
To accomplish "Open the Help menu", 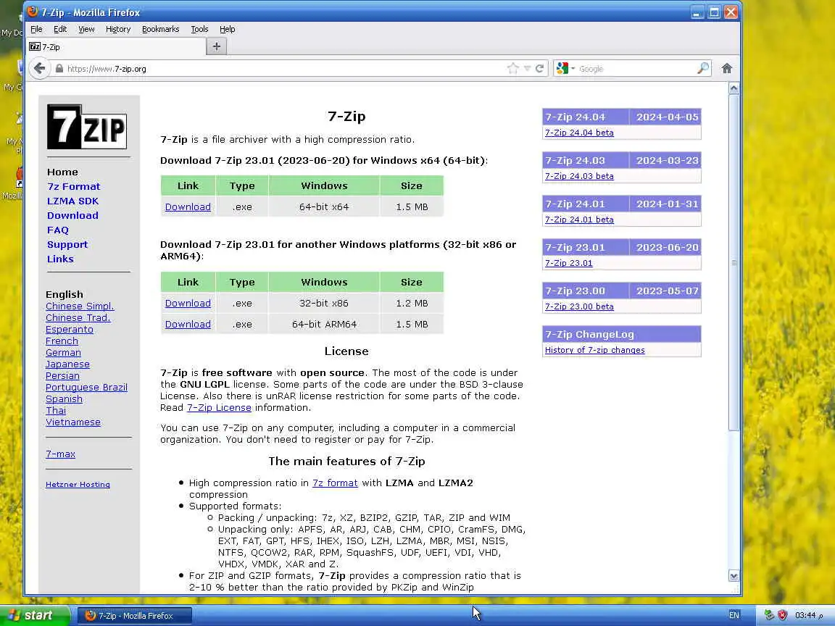I will coord(228,29).
